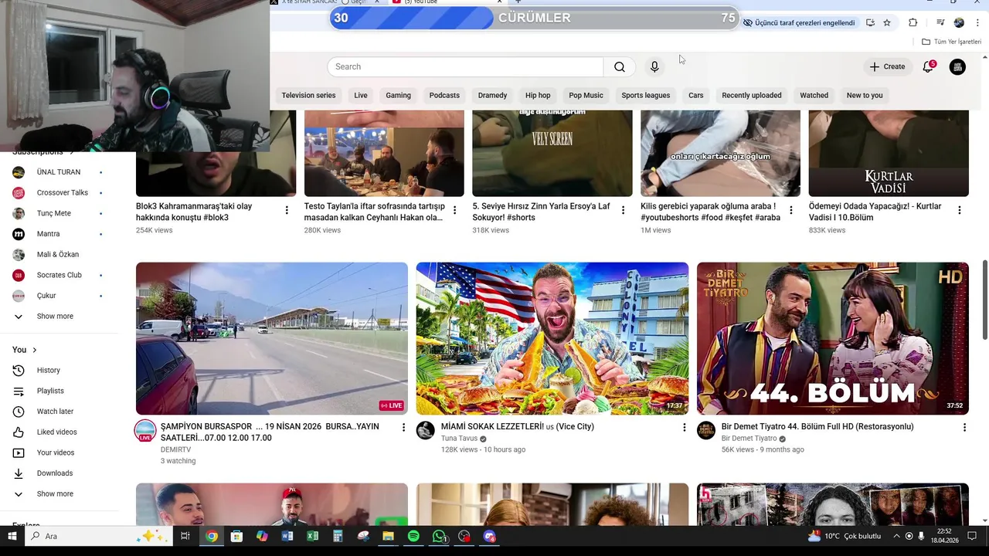
Task: Select the Live filter chip
Action: (x=361, y=96)
